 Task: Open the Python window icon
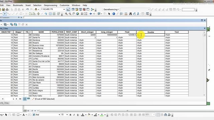click(x=88, y=9)
